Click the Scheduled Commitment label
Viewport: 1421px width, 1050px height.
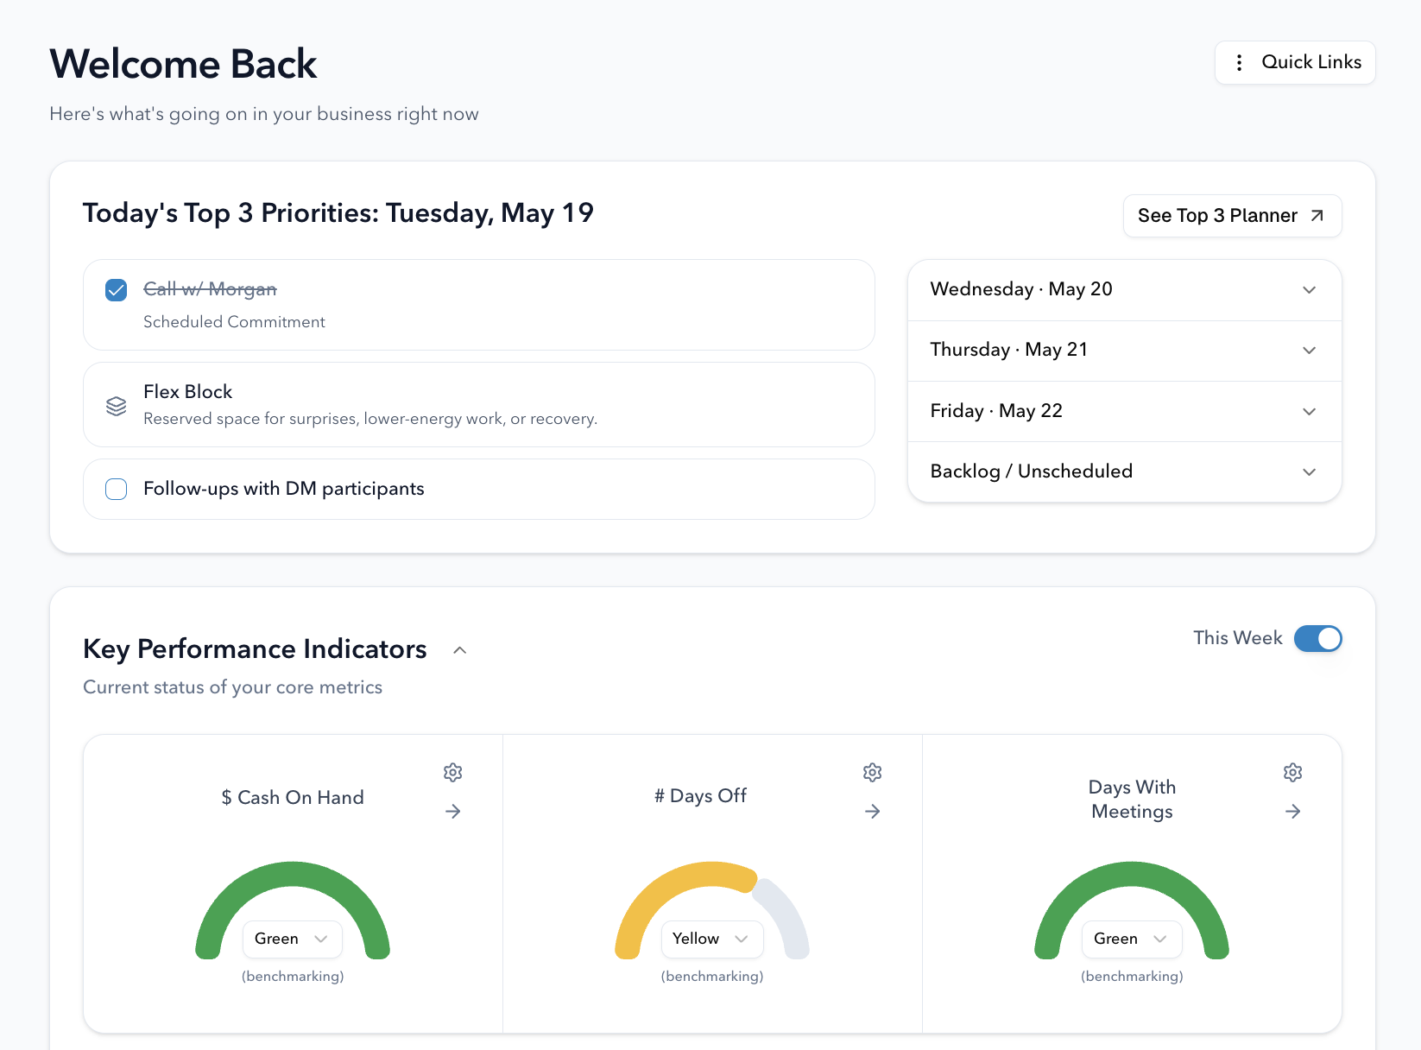234,322
